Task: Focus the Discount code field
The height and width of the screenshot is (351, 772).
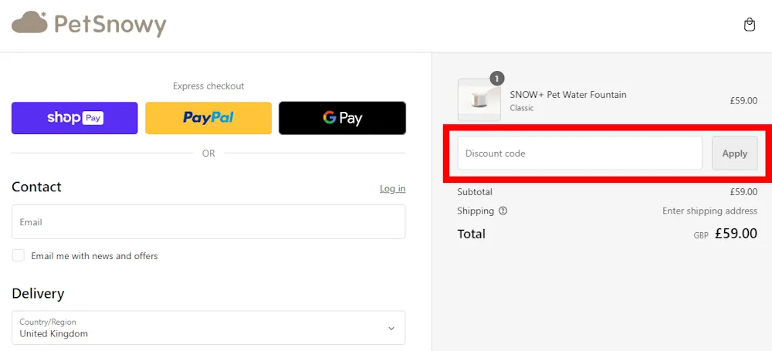Action: (x=579, y=154)
